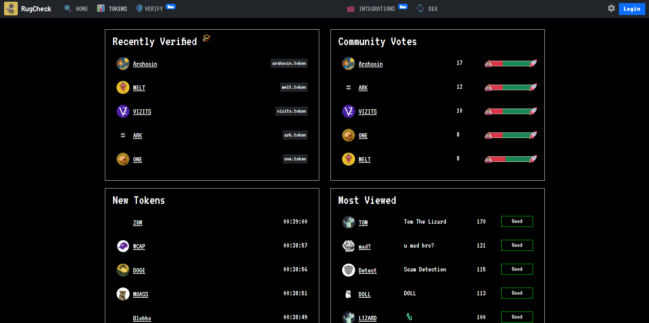Screen dimensions: 649x323
Task: Click the poop downvote icon for ARK
Action: (x=488, y=88)
